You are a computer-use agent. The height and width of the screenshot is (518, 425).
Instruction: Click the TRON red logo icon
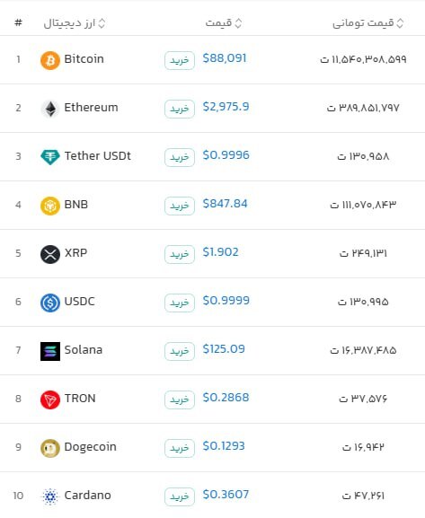[x=50, y=399]
